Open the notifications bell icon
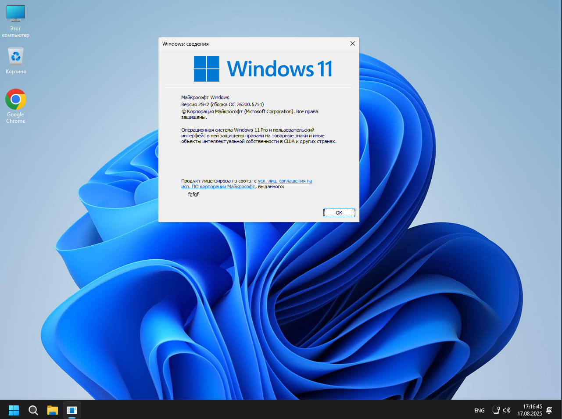562x419 pixels. pos(549,410)
